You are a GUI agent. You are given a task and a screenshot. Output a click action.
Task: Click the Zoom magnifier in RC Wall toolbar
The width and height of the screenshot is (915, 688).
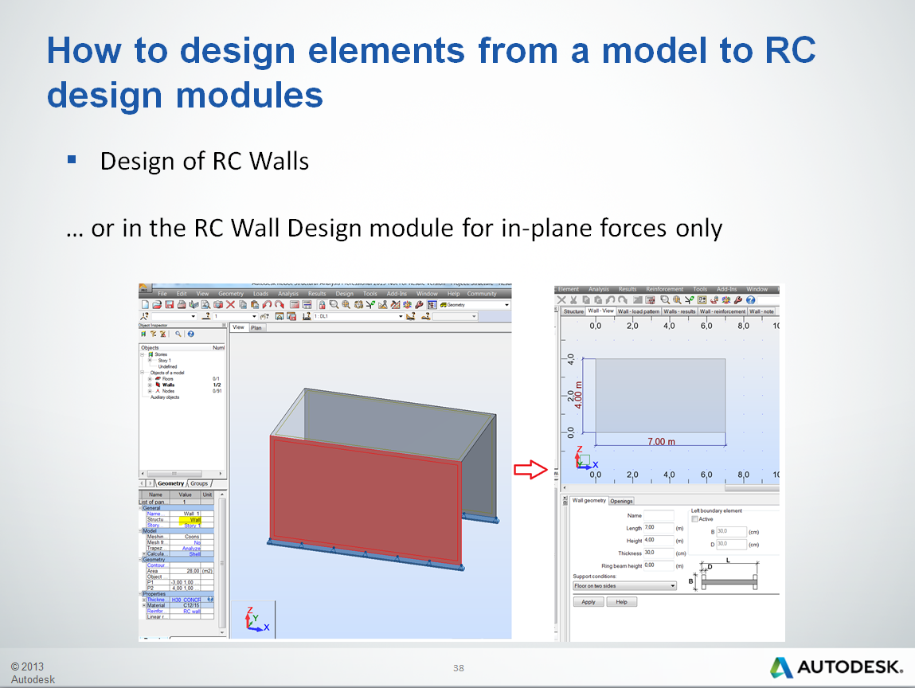click(x=665, y=300)
